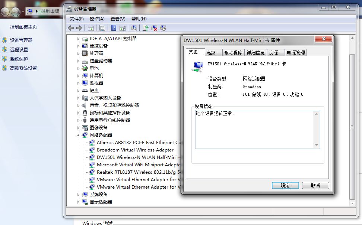Close the DW1501 properties dialog
The width and height of the screenshot is (362, 225).
point(323,39)
